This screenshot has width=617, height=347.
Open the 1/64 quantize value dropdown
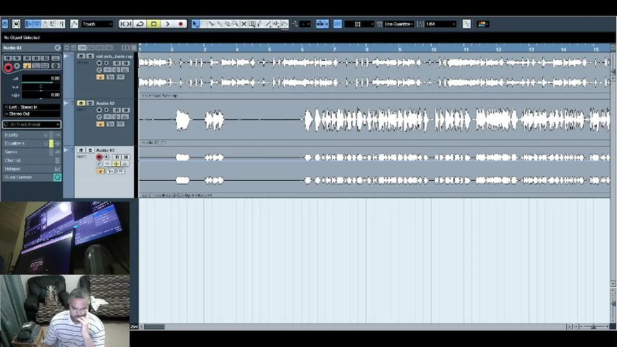coord(440,24)
